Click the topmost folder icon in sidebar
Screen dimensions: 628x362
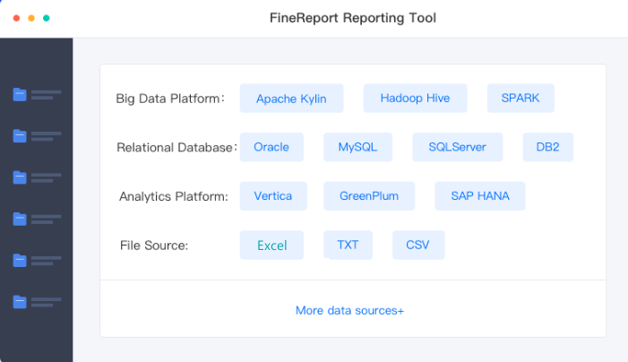coord(20,94)
